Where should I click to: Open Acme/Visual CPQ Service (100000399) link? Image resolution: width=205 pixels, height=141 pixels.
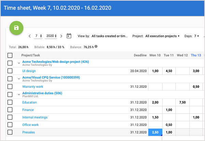(51, 78)
